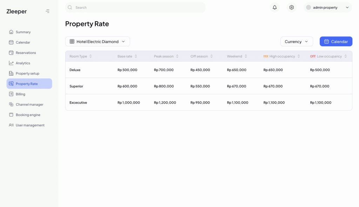Sort table by Room Type column

click(90, 56)
